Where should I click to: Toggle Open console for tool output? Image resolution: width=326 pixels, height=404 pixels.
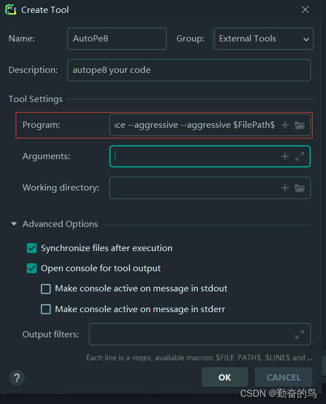pos(32,268)
